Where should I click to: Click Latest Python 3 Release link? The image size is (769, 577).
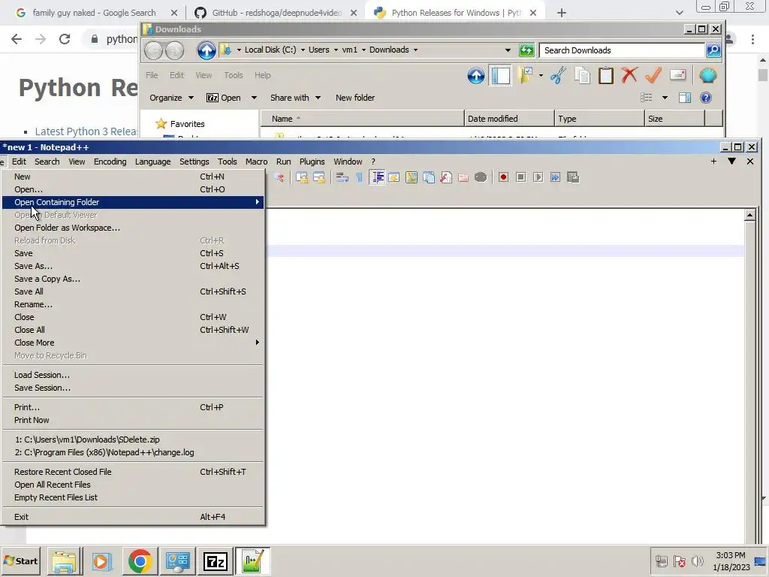[x=86, y=131]
